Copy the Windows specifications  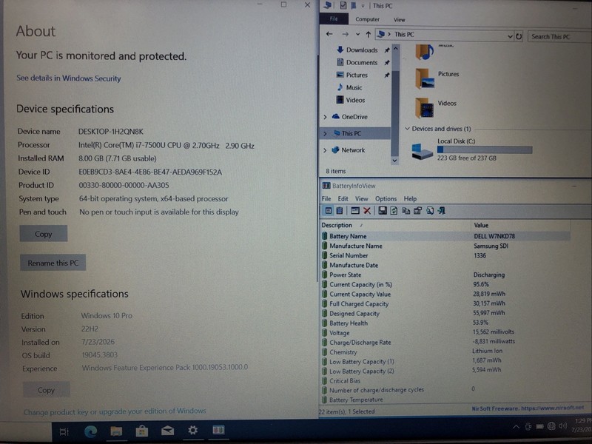pos(46,390)
